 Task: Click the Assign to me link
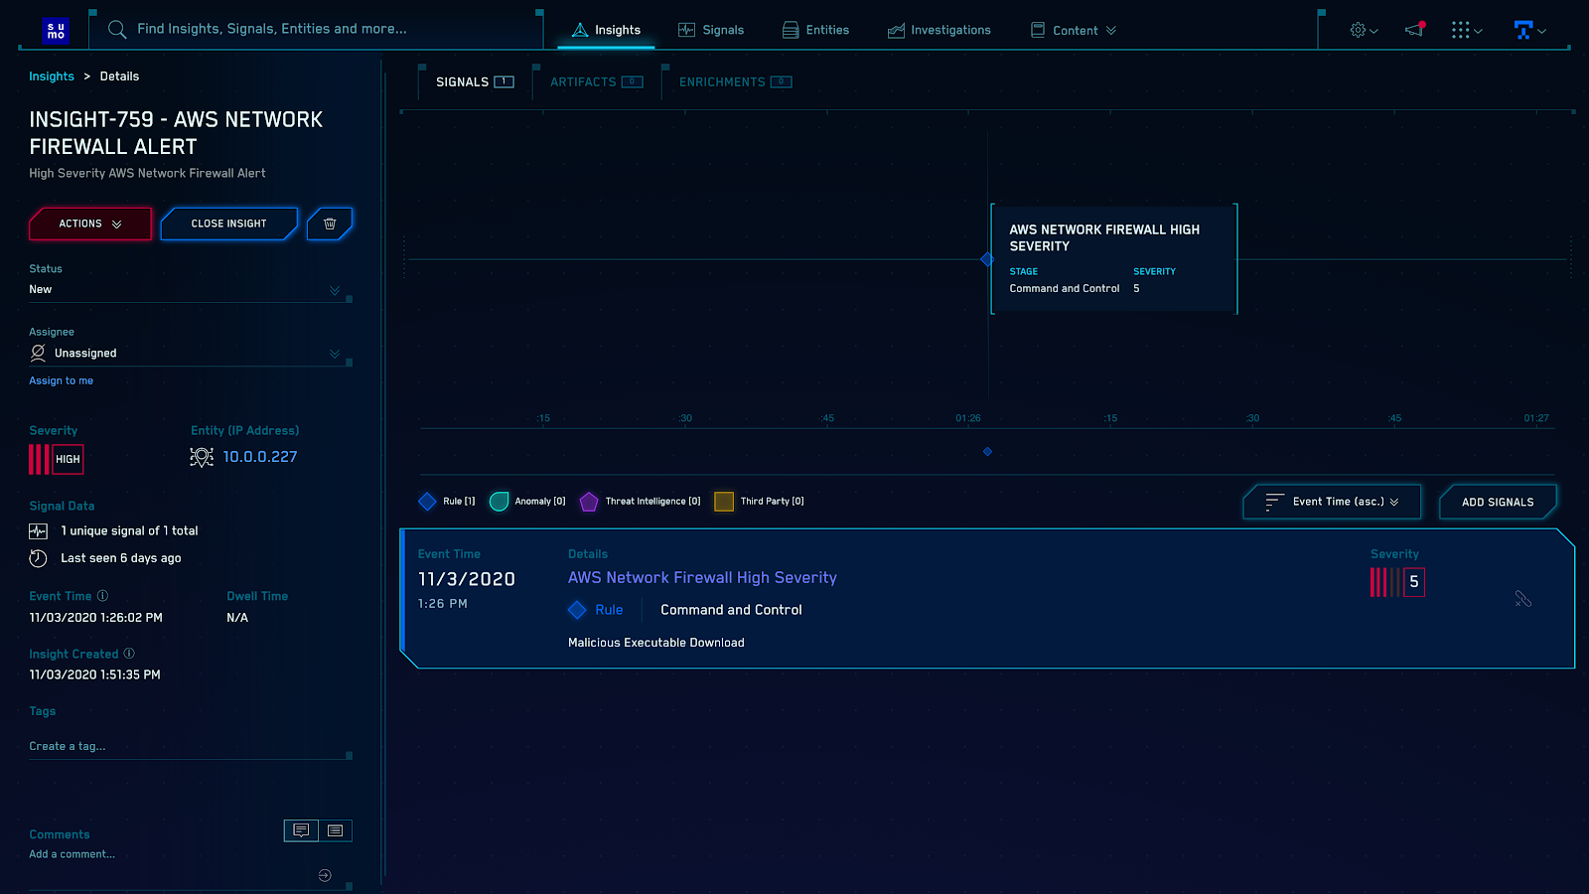pyautogui.click(x=61, y=380)
